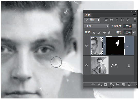
Task: Click the 填充 100% fill field
Action: 127,33
